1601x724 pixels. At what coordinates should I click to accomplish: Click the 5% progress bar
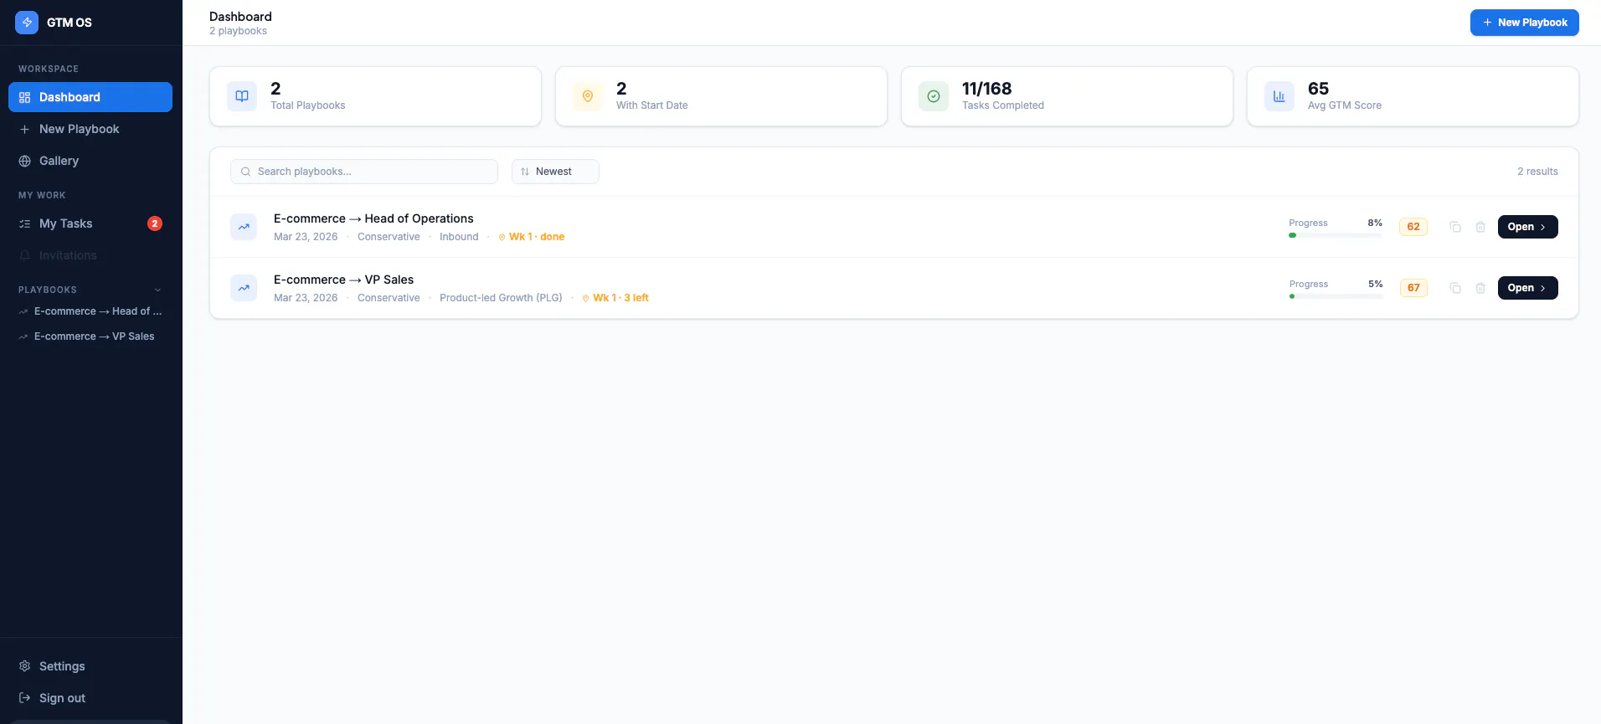(1336, 296)
